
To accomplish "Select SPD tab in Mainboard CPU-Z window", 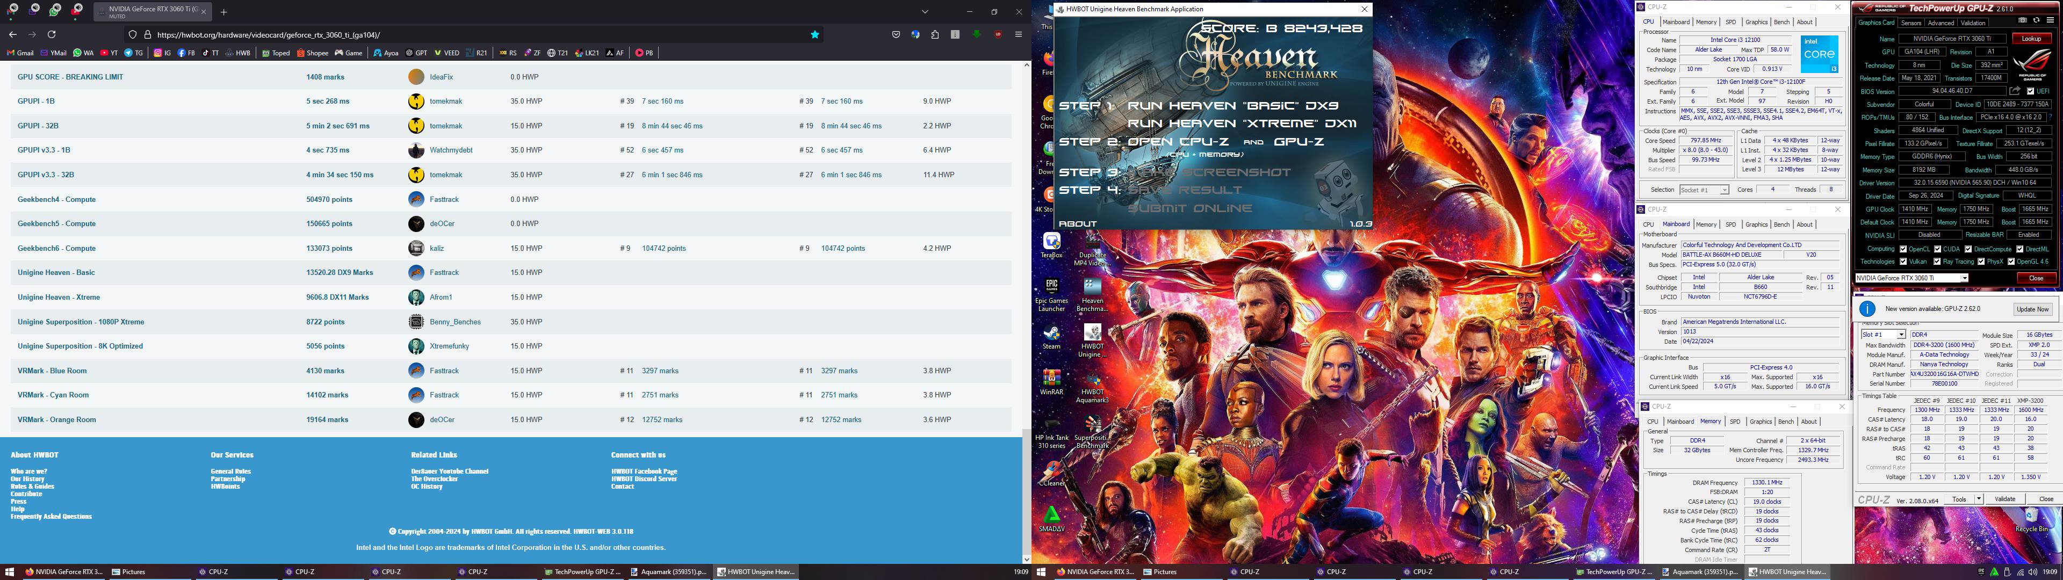I will click(x=1730, y=225).
